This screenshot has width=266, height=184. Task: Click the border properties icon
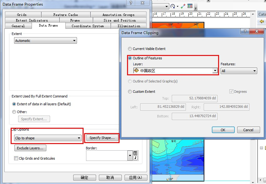[x=135, y=158]
